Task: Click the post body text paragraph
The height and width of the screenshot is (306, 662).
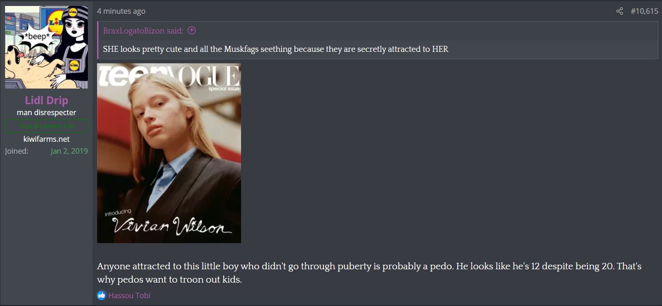Action: click(x=369, y=273)
